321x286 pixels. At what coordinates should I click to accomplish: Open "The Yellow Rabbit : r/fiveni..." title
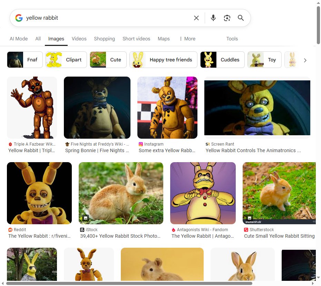39,236
